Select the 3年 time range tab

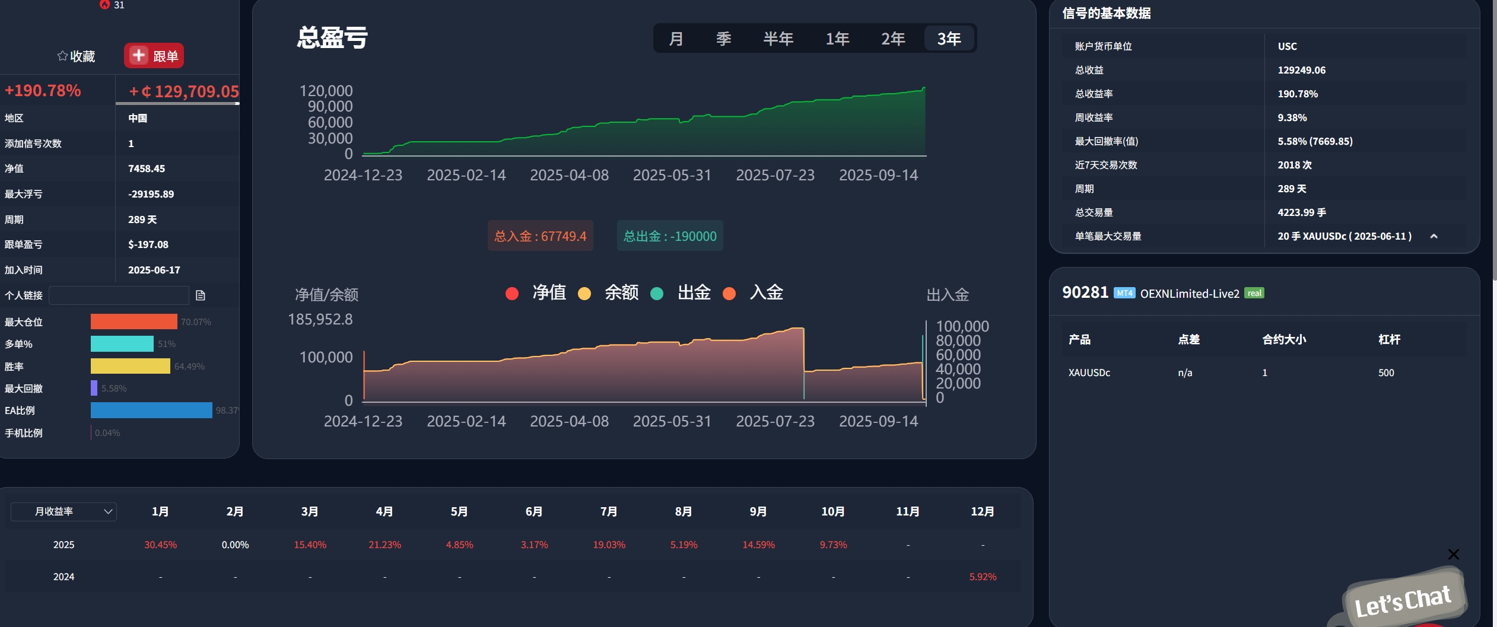click(949, 39)
